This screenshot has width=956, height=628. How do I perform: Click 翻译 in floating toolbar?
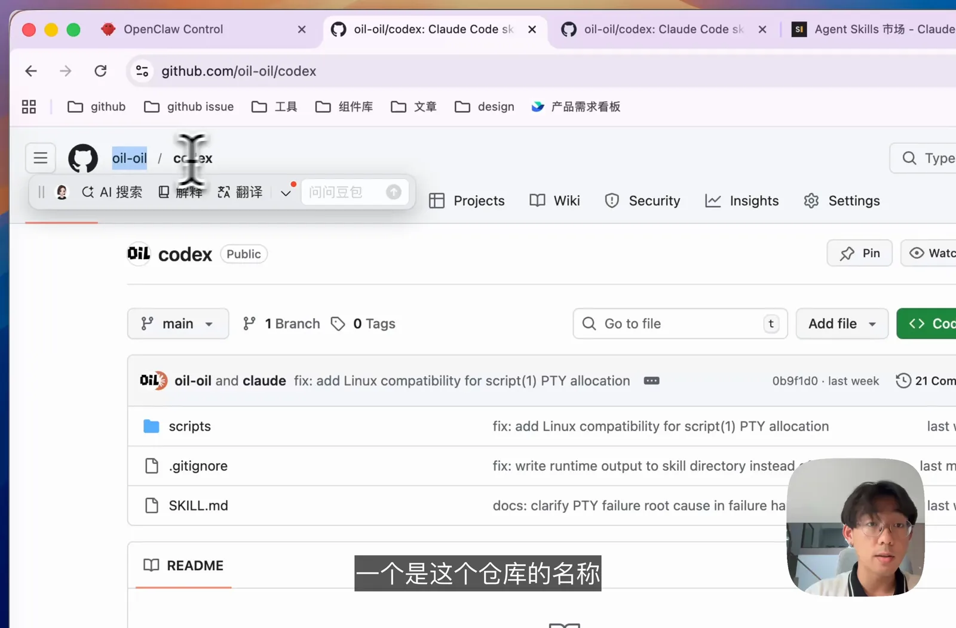pos(240,192)
